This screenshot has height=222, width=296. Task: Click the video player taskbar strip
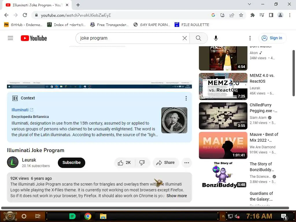click(x=99, y=86)
